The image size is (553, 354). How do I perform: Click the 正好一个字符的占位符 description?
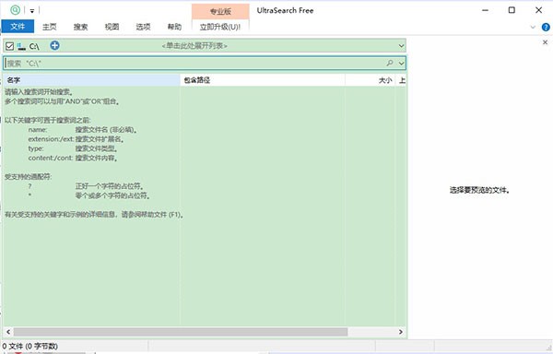pyautogui.click(x=110, y=186)
